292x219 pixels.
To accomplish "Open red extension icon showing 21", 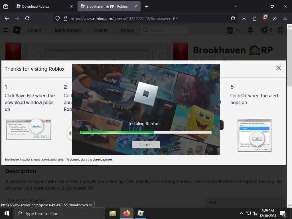I will click(265, 18).
